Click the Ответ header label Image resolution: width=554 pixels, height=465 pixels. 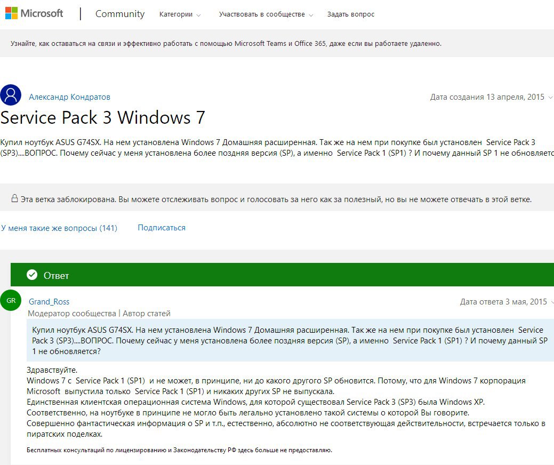tap(56, 276)
